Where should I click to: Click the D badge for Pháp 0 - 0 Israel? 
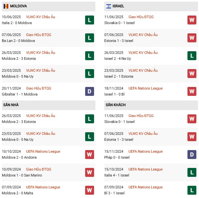(x=192, y=155)
